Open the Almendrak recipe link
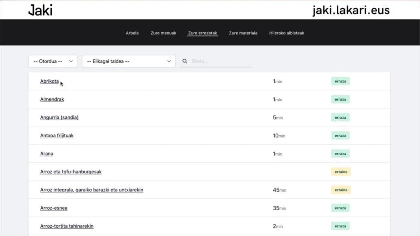Screen dimensions: 420x236 pos(52,99)
